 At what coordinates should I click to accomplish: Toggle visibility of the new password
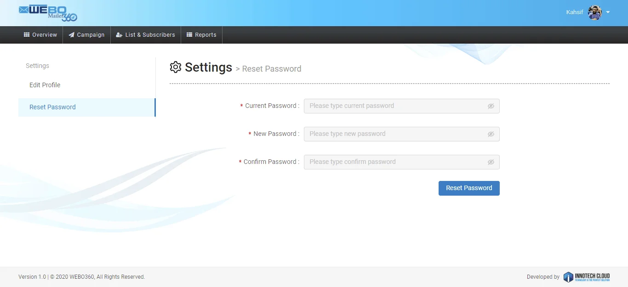(x=491, y=134)
